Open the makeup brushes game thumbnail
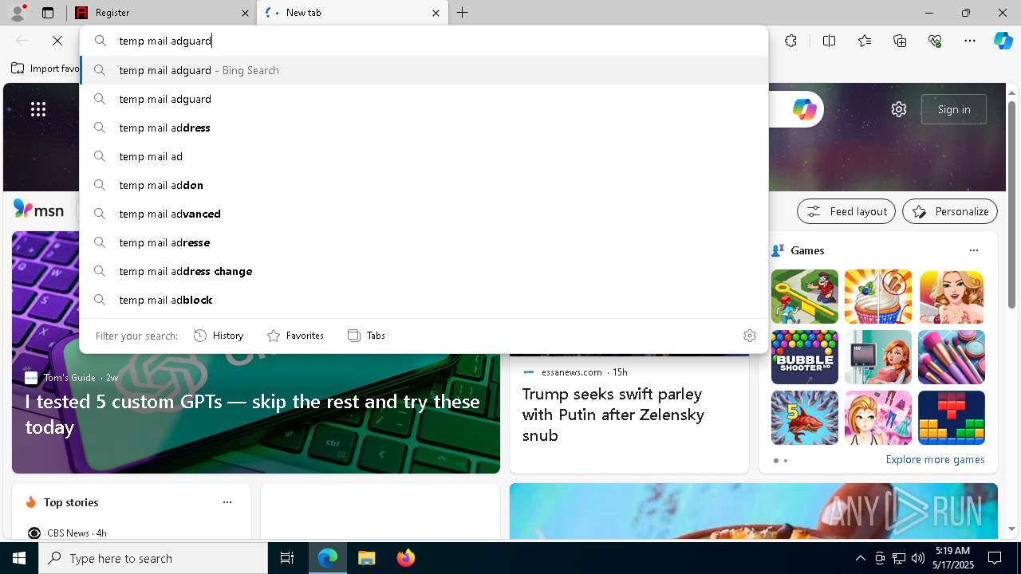Screen dimensions: 1021x574 point(952,357)
